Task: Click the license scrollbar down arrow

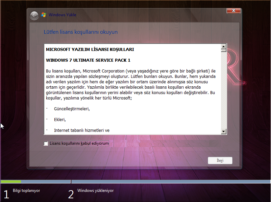Action: [x=223, y=131]
